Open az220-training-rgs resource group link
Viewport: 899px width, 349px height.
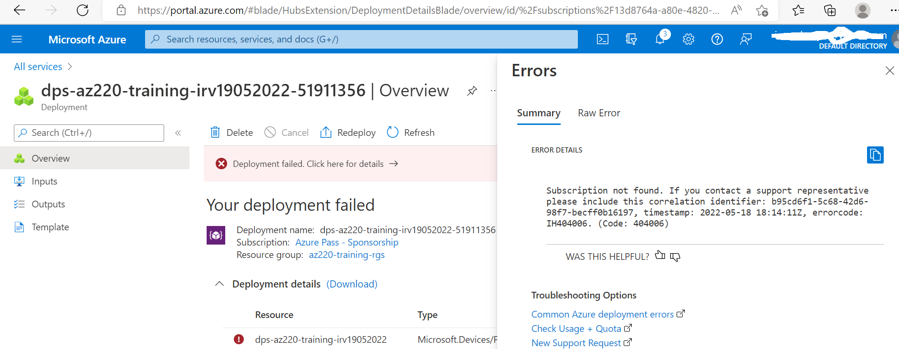point(347,255)
